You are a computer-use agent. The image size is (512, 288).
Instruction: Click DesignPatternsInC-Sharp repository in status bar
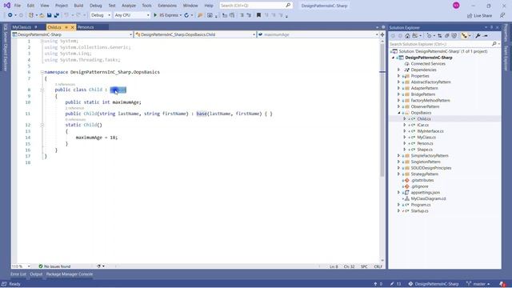click(434, 284)
